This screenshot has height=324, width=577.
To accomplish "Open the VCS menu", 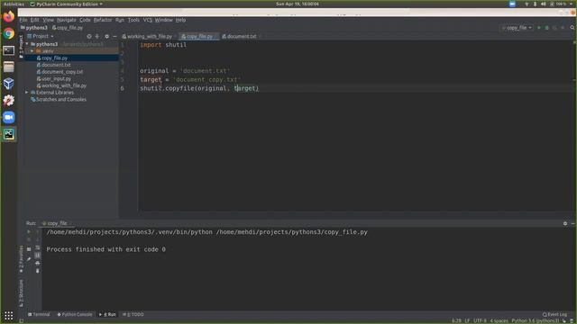I will (147, 20).
